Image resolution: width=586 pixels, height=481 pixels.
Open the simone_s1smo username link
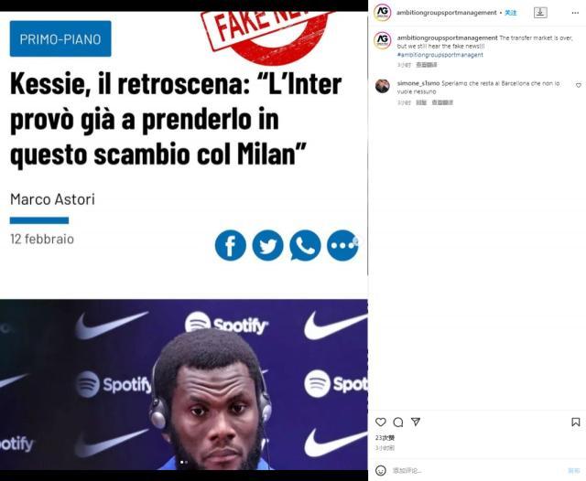pos(418,83)
